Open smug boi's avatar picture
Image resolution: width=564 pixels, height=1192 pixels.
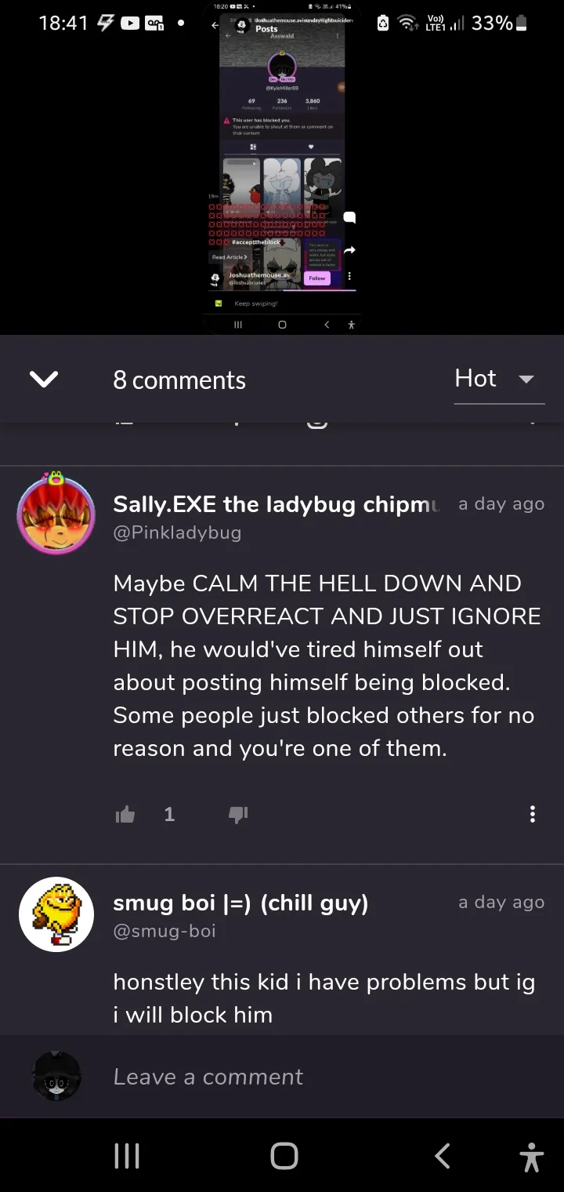tap(56, 914)
